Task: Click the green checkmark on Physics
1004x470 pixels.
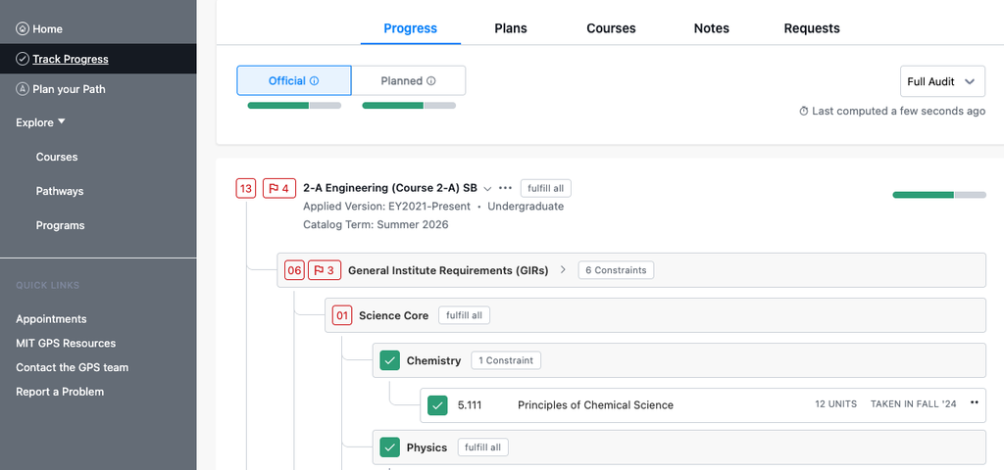Action: pyautogui.click(x=390, y=446)
